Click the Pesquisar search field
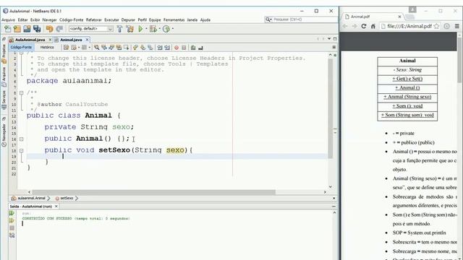 (301, 19)
